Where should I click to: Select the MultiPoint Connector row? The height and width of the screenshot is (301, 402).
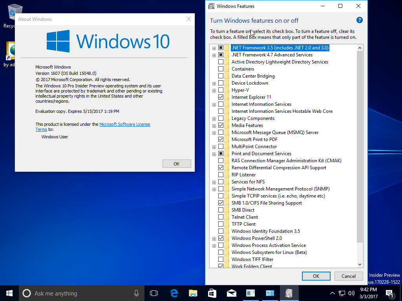point(254,147)
